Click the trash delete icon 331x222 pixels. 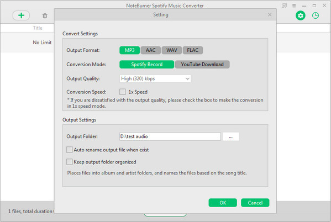pos(45,15)
